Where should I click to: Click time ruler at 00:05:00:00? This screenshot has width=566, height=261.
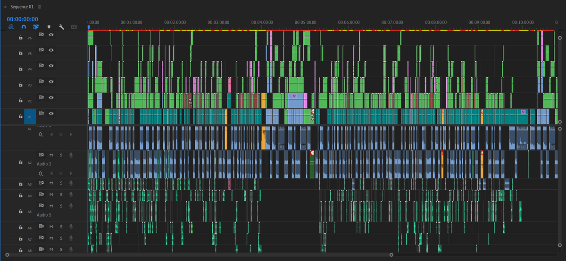[305, 22]
